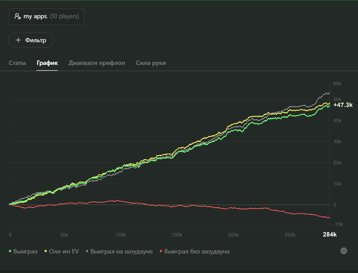Screen dimensions: 358x273
Task: Click the 284k hand count label
Action: [x=329, y=235]
